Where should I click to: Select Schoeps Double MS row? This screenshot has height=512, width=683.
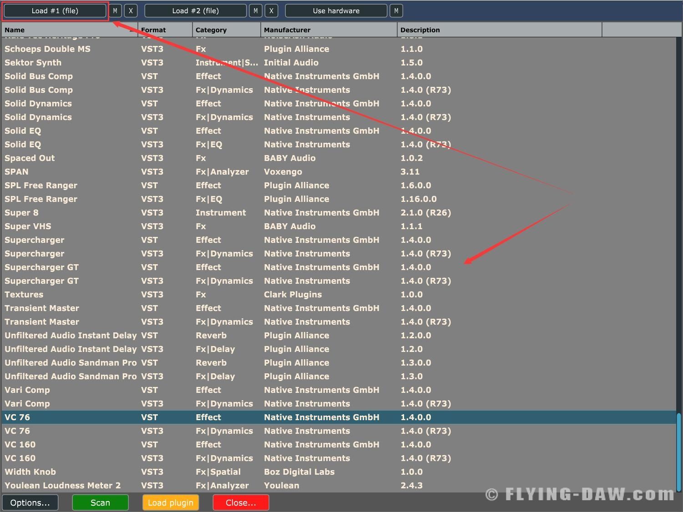click(x=339, y=49)
